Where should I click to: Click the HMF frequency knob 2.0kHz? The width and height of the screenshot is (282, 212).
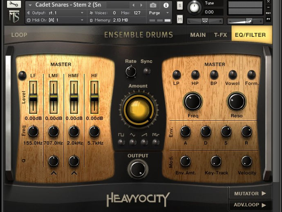coord(74,131)
